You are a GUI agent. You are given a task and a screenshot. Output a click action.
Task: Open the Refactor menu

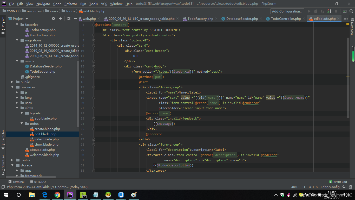71,4
